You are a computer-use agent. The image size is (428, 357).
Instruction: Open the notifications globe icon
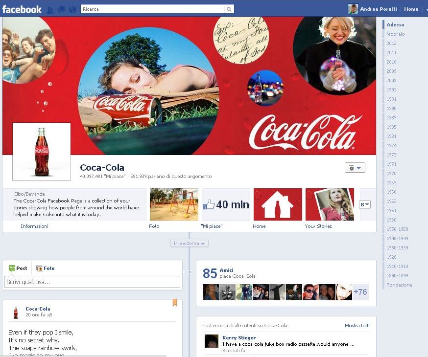(72, 10)
